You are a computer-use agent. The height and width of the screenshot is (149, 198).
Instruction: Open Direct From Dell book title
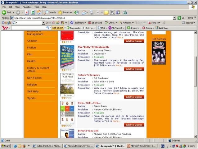[88, 131]
